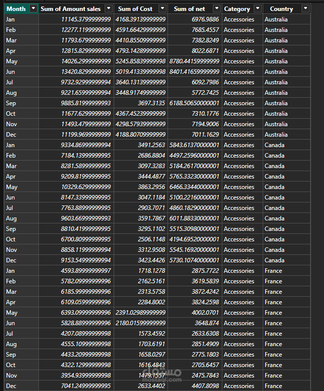Click the amount sales cell 9334.86999999994
324x391 pixels.
pos(76,145)
